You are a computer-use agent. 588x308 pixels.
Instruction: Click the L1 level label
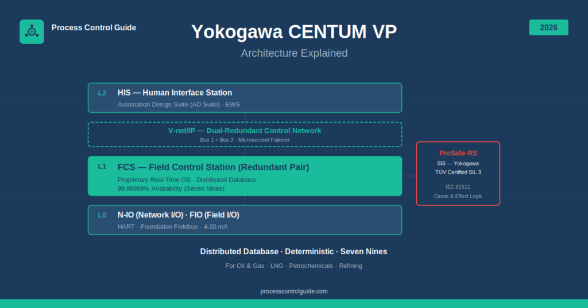[x=102, y=167]
